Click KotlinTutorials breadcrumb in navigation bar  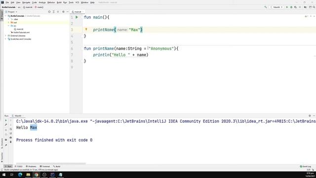pos(9,7)
